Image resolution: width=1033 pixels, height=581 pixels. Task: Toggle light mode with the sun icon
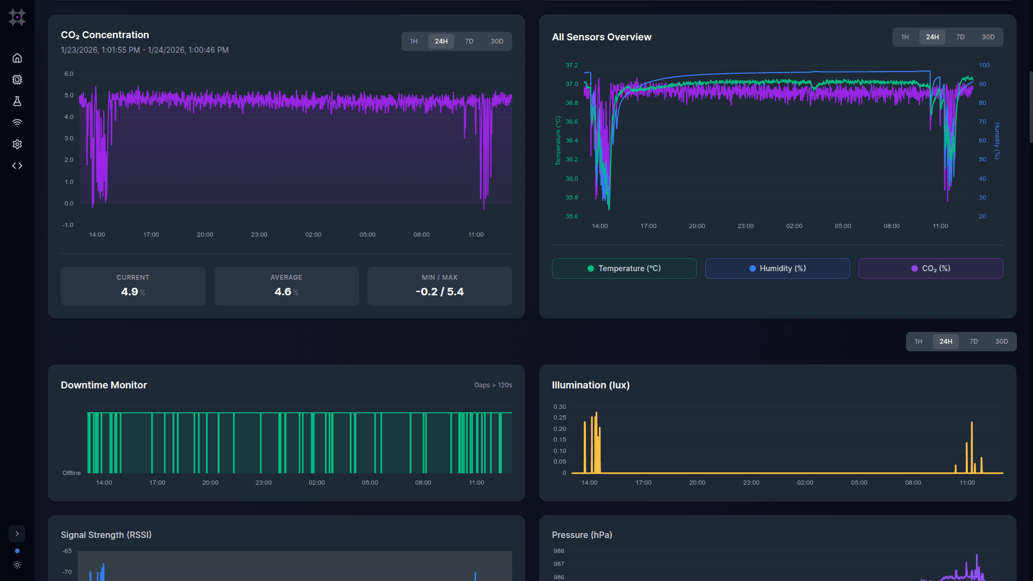17,565
